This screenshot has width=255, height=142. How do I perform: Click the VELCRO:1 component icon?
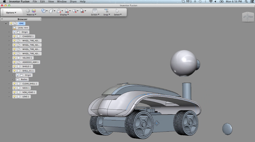pos(19,58)
